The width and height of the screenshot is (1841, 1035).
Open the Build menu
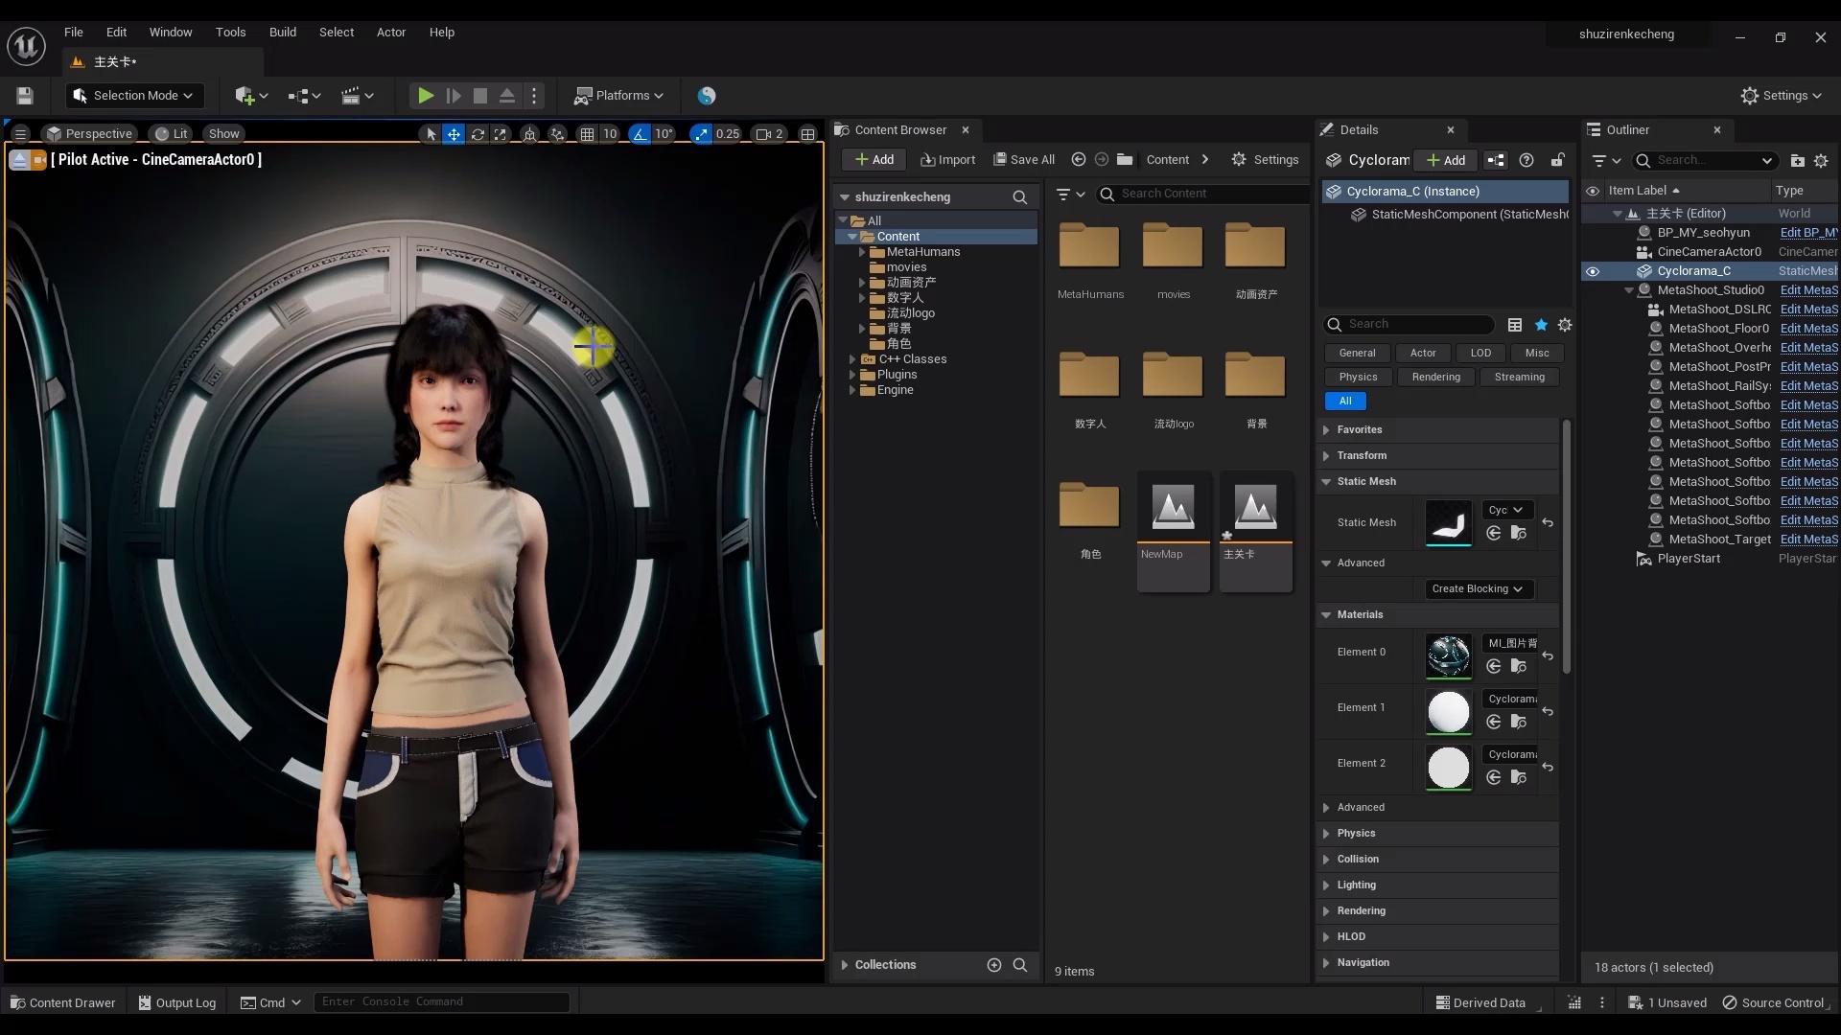point(282,32)
